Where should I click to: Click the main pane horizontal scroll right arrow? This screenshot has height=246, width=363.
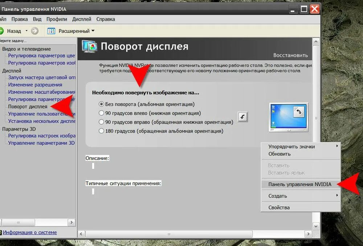point(308,234)
